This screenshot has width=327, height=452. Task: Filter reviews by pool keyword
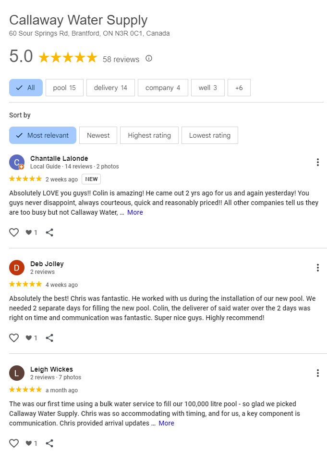[x=64, y=88]
